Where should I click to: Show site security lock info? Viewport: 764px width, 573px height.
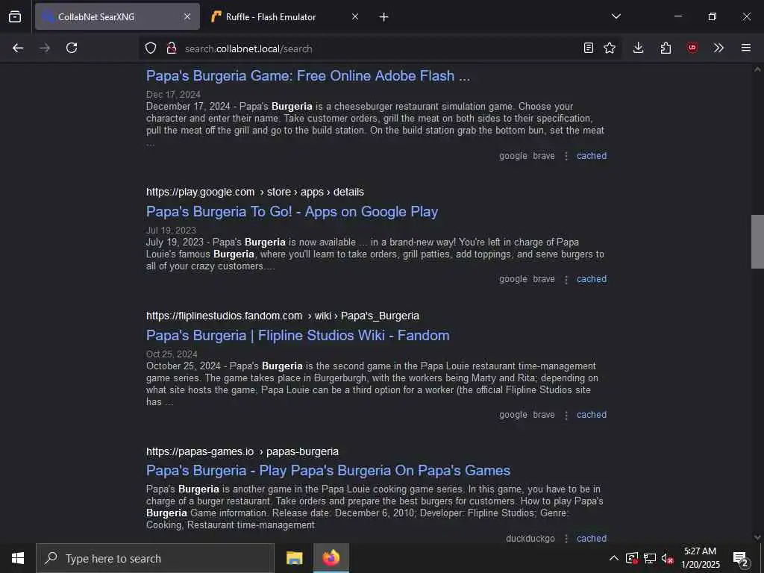[172, 48]
